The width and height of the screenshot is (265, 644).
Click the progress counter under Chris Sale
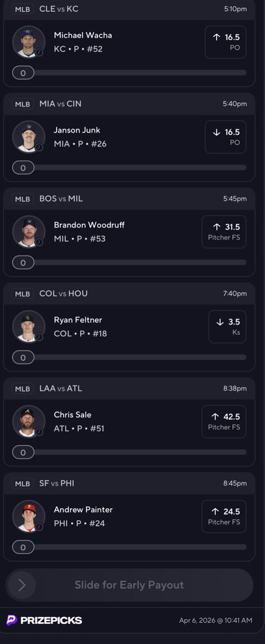tap(23, 452)
